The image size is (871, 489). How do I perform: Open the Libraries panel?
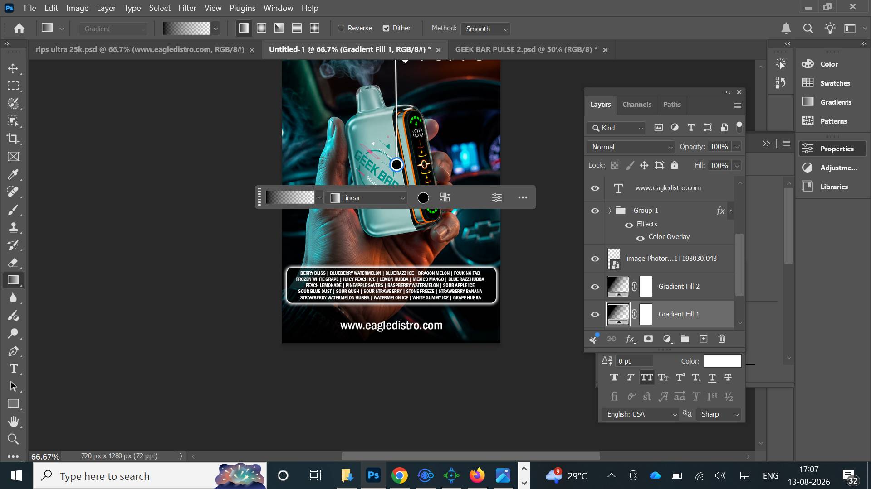click(x=834, y=187)
